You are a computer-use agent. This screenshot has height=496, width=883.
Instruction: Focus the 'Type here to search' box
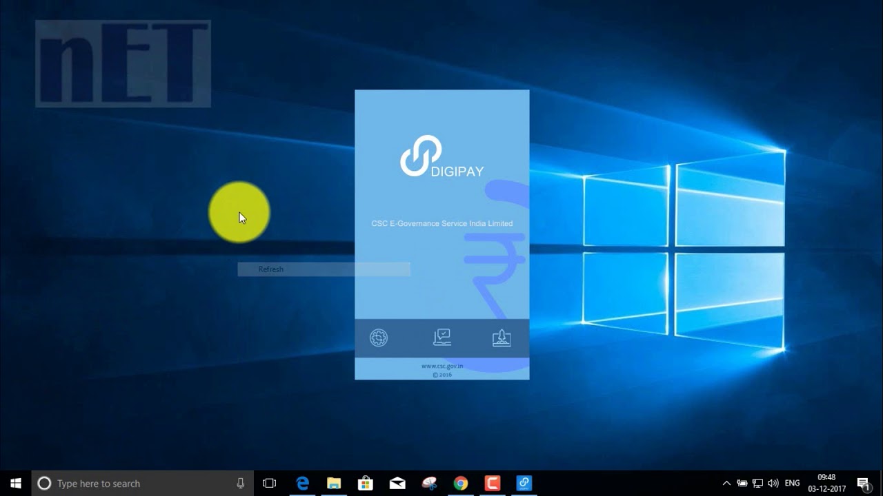tap(143, 484)
